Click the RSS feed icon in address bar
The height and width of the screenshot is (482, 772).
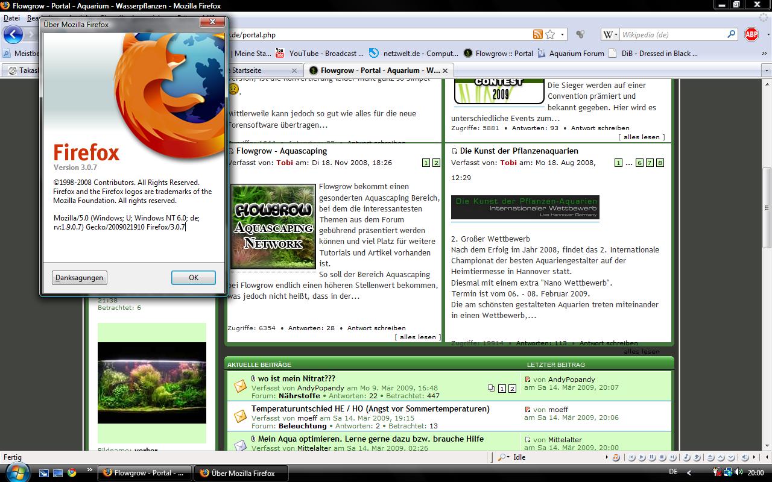537,35
